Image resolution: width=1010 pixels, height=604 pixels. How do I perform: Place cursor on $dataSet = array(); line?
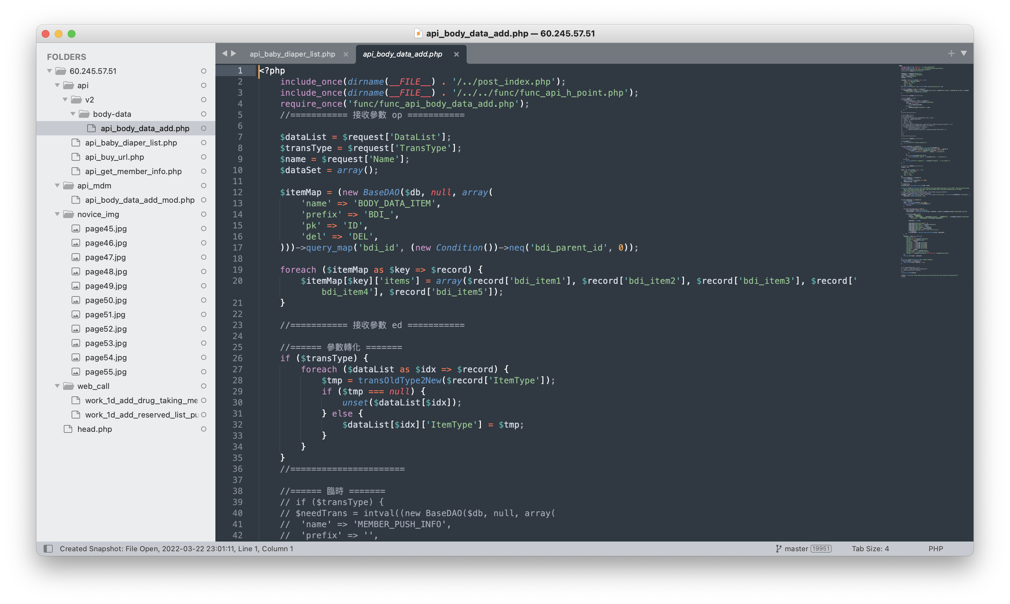329,170
